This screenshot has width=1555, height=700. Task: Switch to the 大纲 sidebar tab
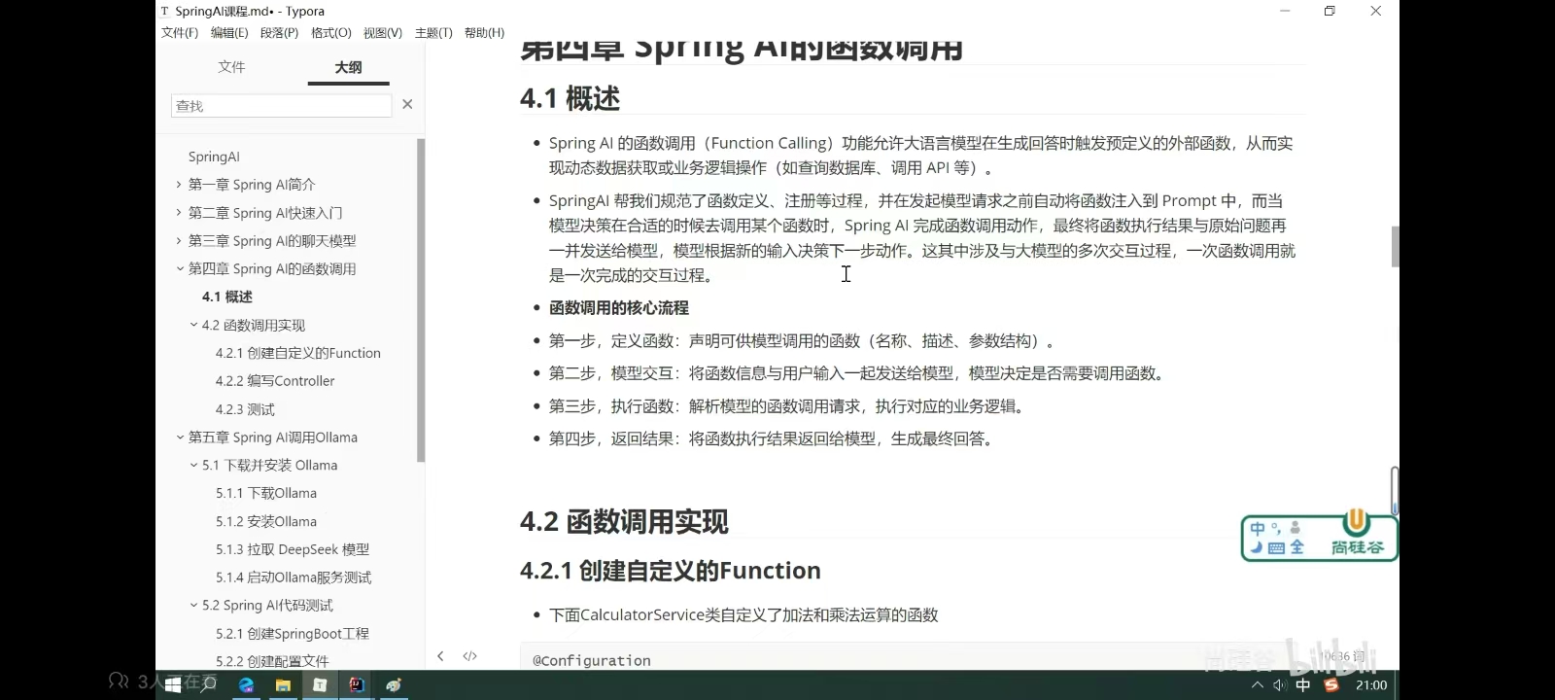pos(348,67)
